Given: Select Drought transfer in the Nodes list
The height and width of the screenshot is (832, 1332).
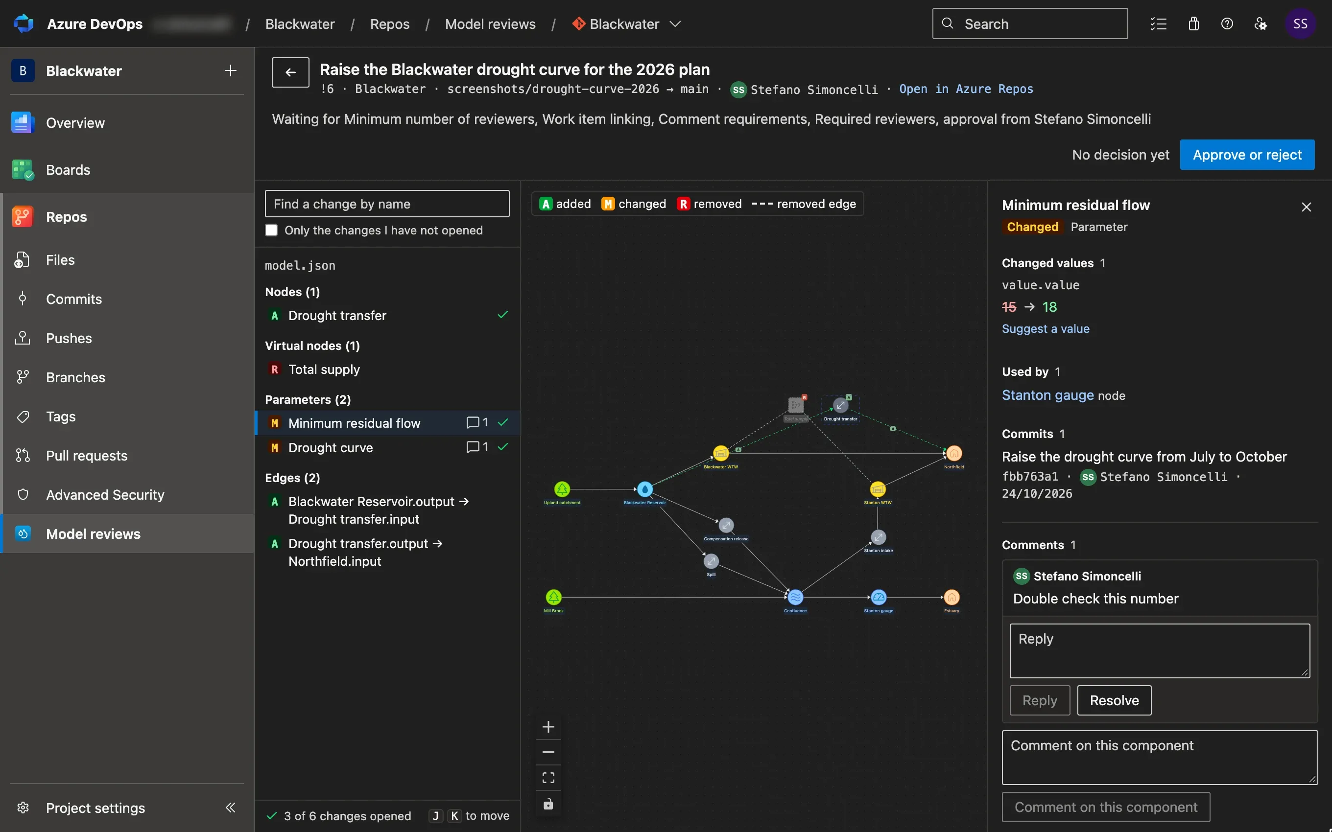Looking at the screenshot, I should (387, 315).
